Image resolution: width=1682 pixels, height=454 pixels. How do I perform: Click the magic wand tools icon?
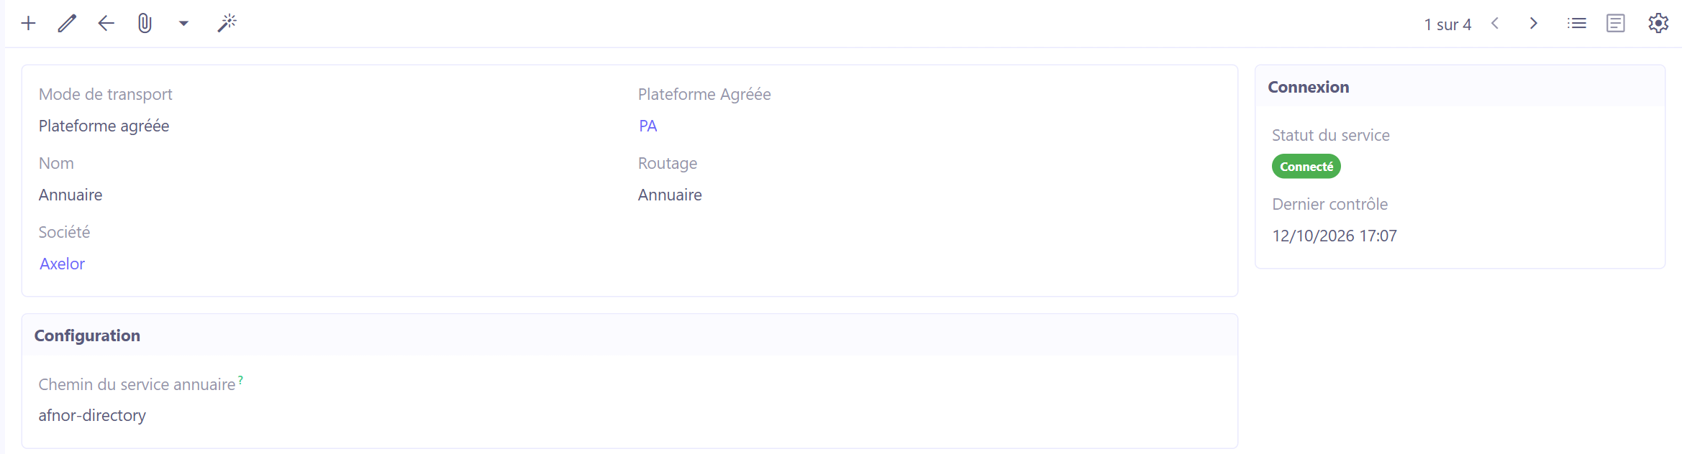pyautogui.click(x=227, y=24)
